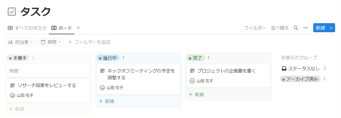
Task: Click the checkbox icon beside タスク title
Action: (x=12, y=12)
